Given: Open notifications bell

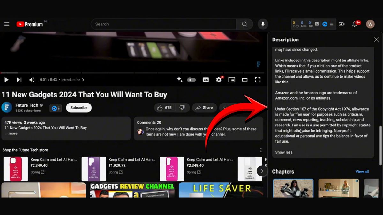Looking at the screenshot, I should pyautogui.click(x=355, y=24).
